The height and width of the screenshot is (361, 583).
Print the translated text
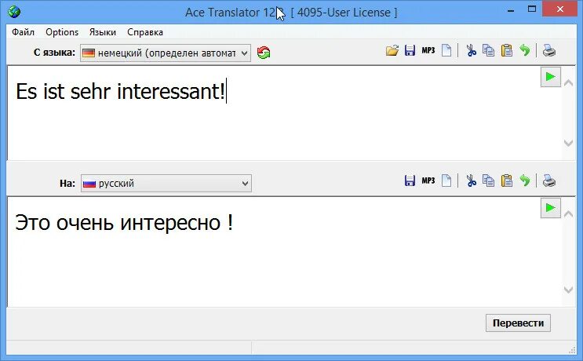click(x=548, y=180)
